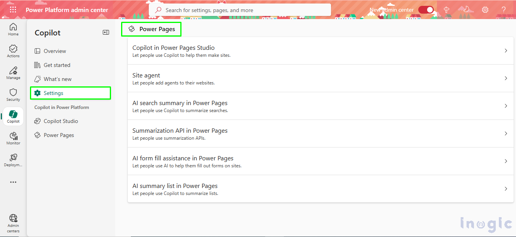516x237 pixels.
Task: Open Deployment in the left rail
Action: [13, 160]
